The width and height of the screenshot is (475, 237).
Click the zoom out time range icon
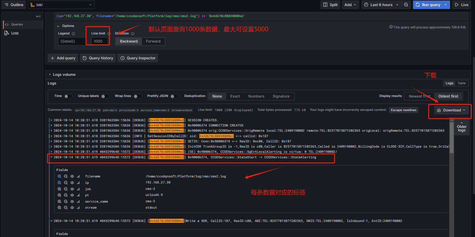click(406, 5)
